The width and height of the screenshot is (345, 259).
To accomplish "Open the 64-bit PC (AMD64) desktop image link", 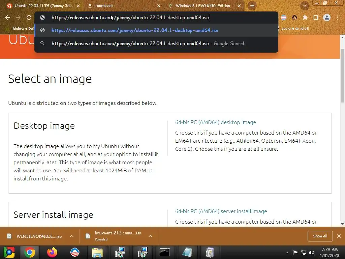I will coord(215,122).
